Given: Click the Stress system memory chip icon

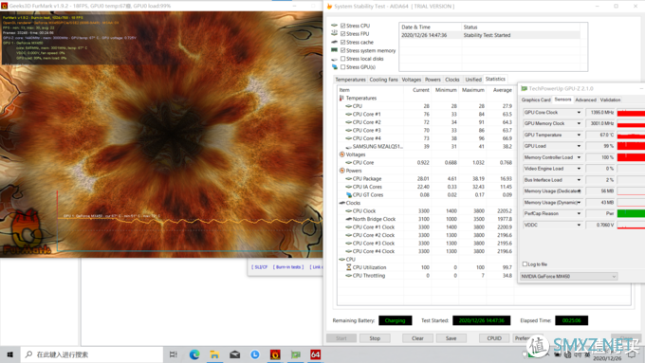Looking at the screenshot, I should tap(335, 50).
